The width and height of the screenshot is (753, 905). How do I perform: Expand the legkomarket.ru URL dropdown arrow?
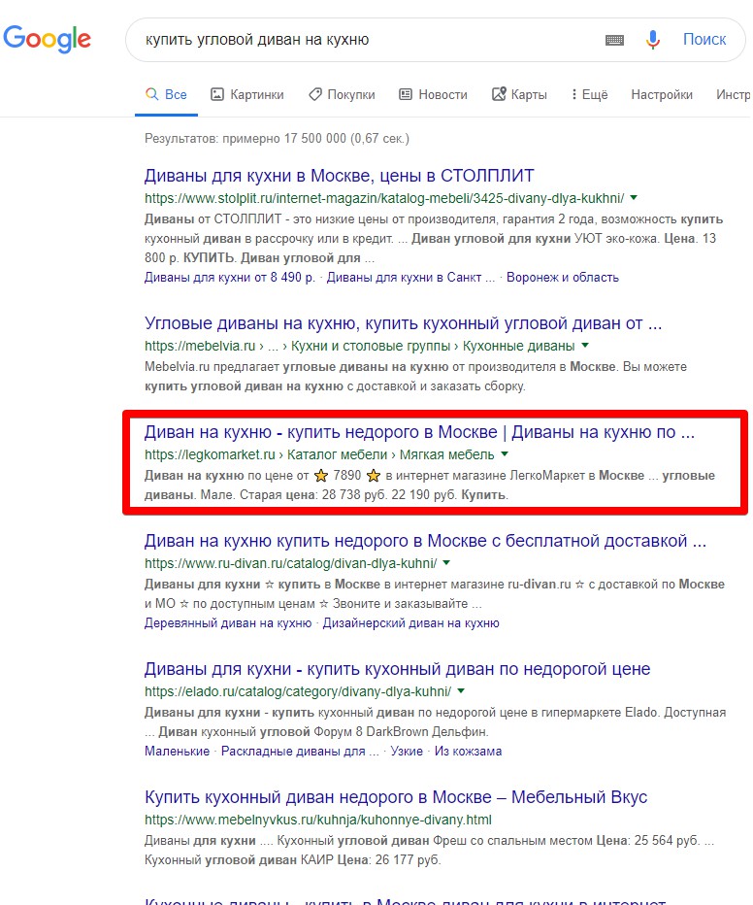pyautogui.click(x=505, y=454)
